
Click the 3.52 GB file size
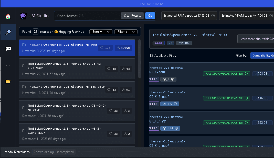(x=262, y=123)
